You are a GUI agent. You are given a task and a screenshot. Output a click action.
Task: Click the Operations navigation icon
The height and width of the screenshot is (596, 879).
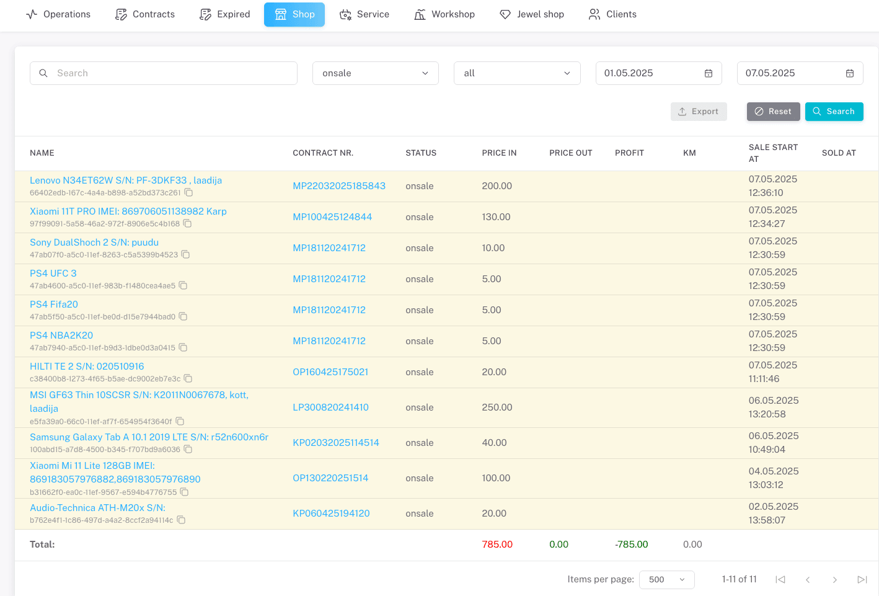32,14
